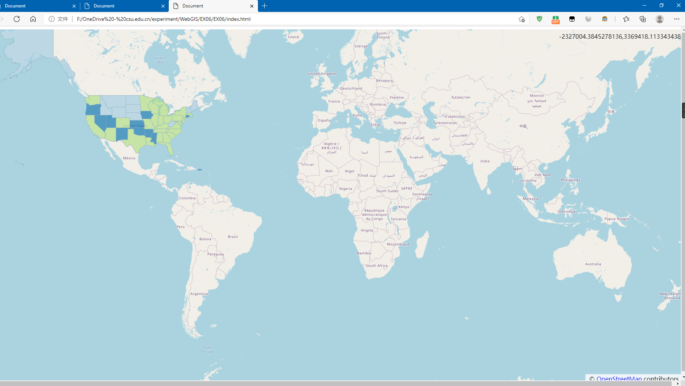This screenshot has width=685, height=386.
Task: Open the Collections panel
Action: (x=643, y=19)
